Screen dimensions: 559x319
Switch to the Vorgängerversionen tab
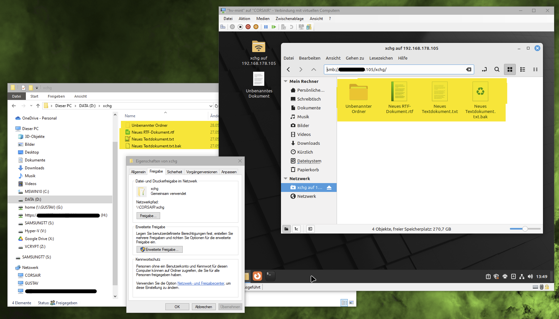(x=202, y=172)
